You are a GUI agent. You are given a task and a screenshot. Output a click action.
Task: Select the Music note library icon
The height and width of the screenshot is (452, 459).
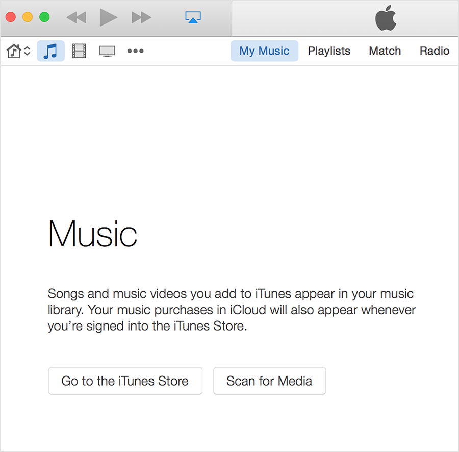pyautogui.click(x=50, y=51)
